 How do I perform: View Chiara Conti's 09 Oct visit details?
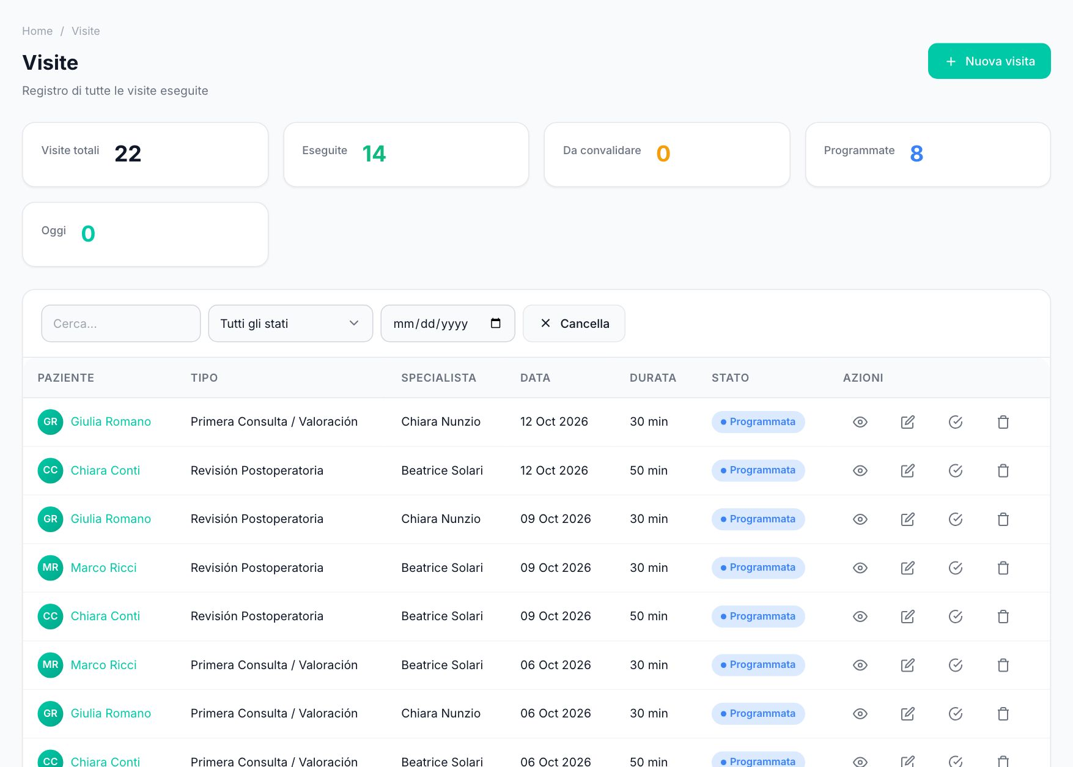tap(860, 617)
